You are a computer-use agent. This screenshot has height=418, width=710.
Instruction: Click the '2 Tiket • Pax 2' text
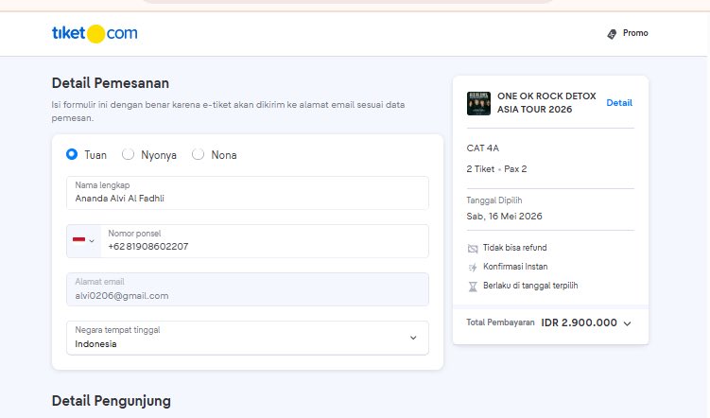[x=496, y=169]
